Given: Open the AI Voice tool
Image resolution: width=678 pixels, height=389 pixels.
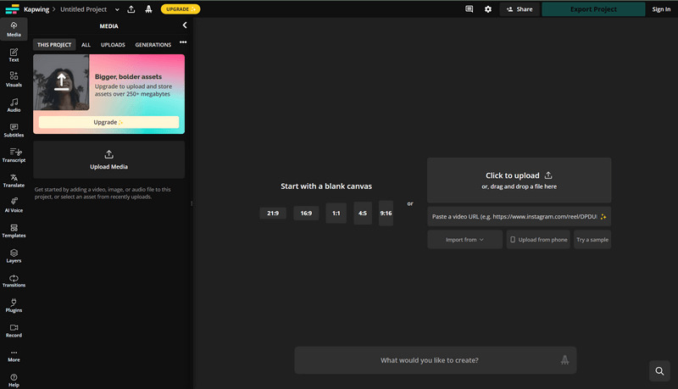Looking at the screenshot, I should (x=14, y=205).
